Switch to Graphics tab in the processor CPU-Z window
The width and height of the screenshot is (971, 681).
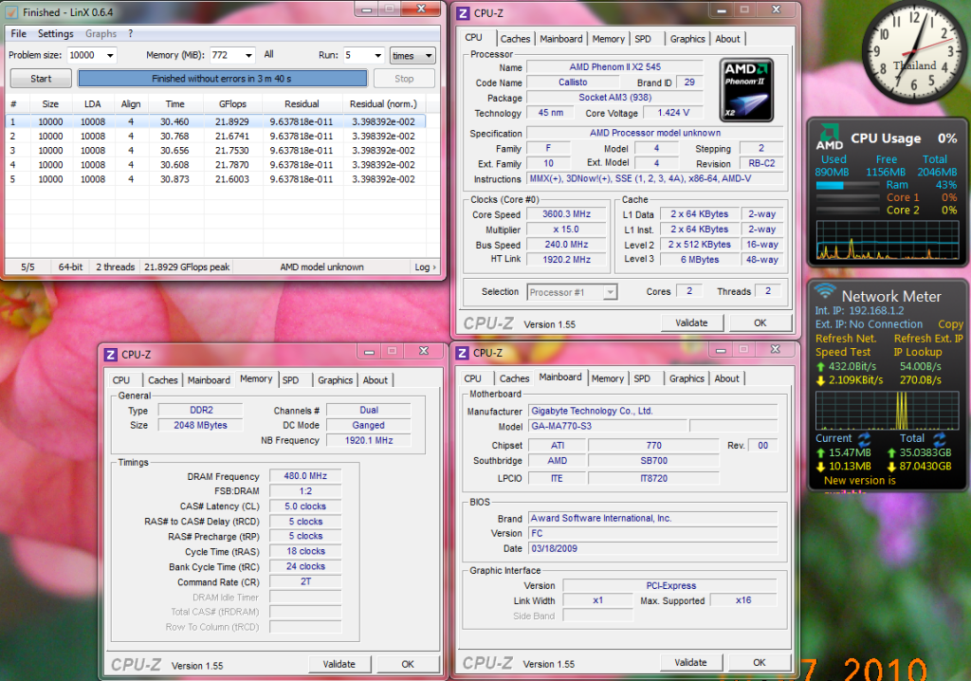point(687,39)
